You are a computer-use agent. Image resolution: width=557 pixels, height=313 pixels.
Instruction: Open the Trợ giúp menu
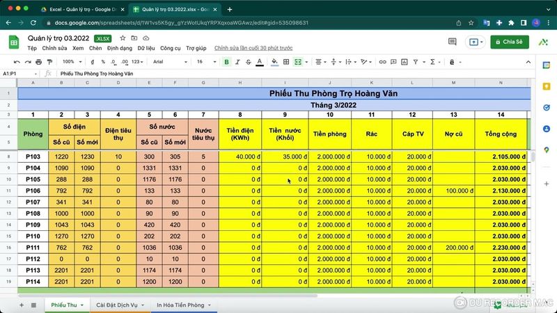tap(196, 48)
